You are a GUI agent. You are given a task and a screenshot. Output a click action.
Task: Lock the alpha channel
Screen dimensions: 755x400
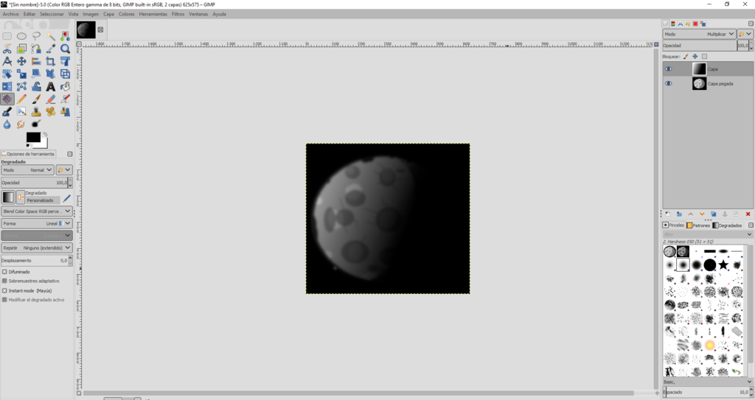(x=704, y=56)
